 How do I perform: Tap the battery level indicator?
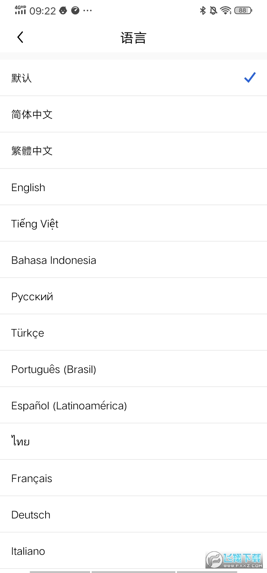pyautogui.click(x=243, y=10)
